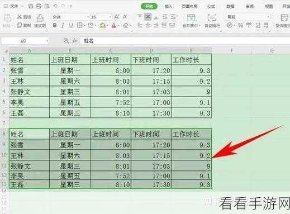The image size is (290, 214).
Task: Click the increase indent icon
Action: coord(173,17)
